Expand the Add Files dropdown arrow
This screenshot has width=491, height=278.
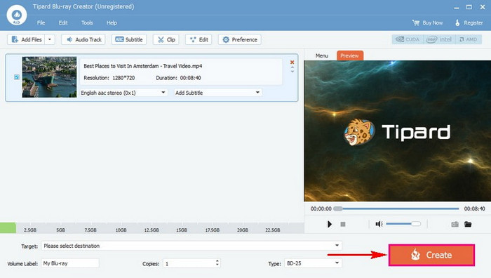50,39
